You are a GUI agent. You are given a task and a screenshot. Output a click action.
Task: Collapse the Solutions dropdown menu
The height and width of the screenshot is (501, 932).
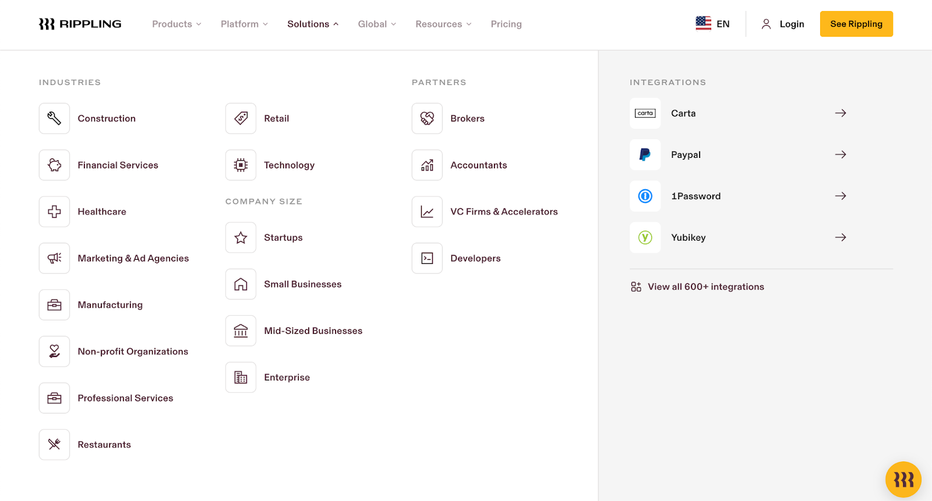coord(313,24)
